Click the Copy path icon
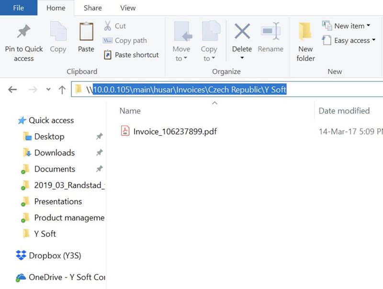Screen dimensions: 383x289 point(107,40)
